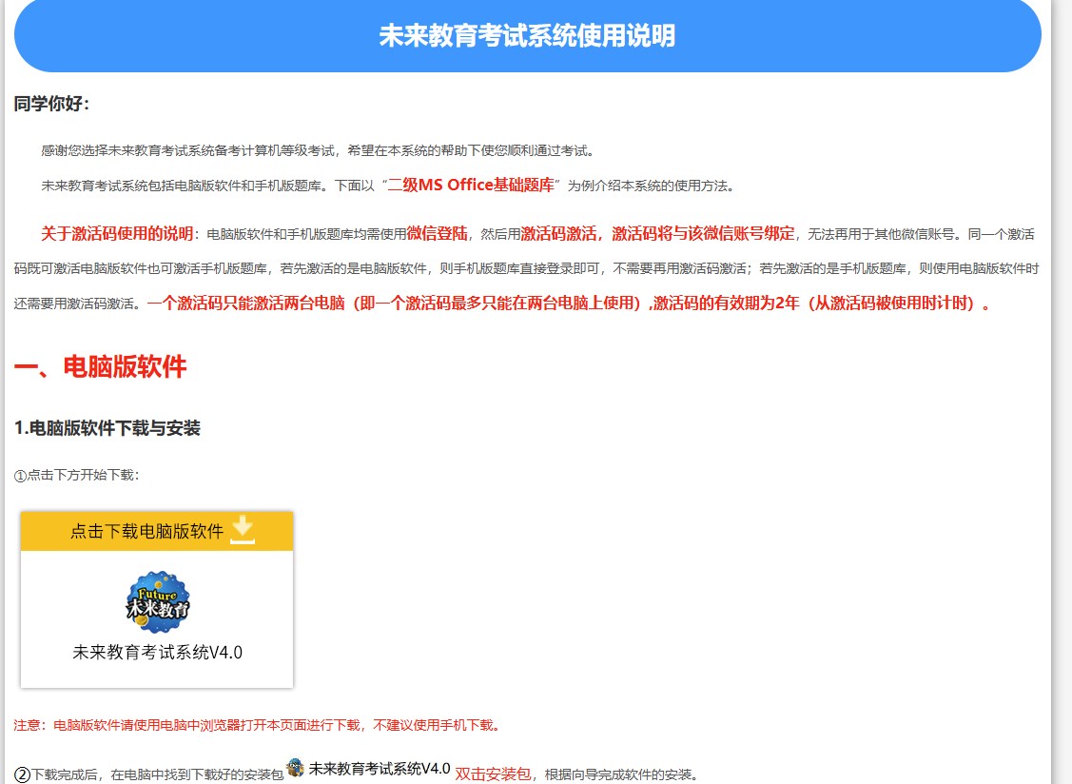
Task: Click the red sentence 一个激活码只能激活两台电脑
Action: click(246, 304)
